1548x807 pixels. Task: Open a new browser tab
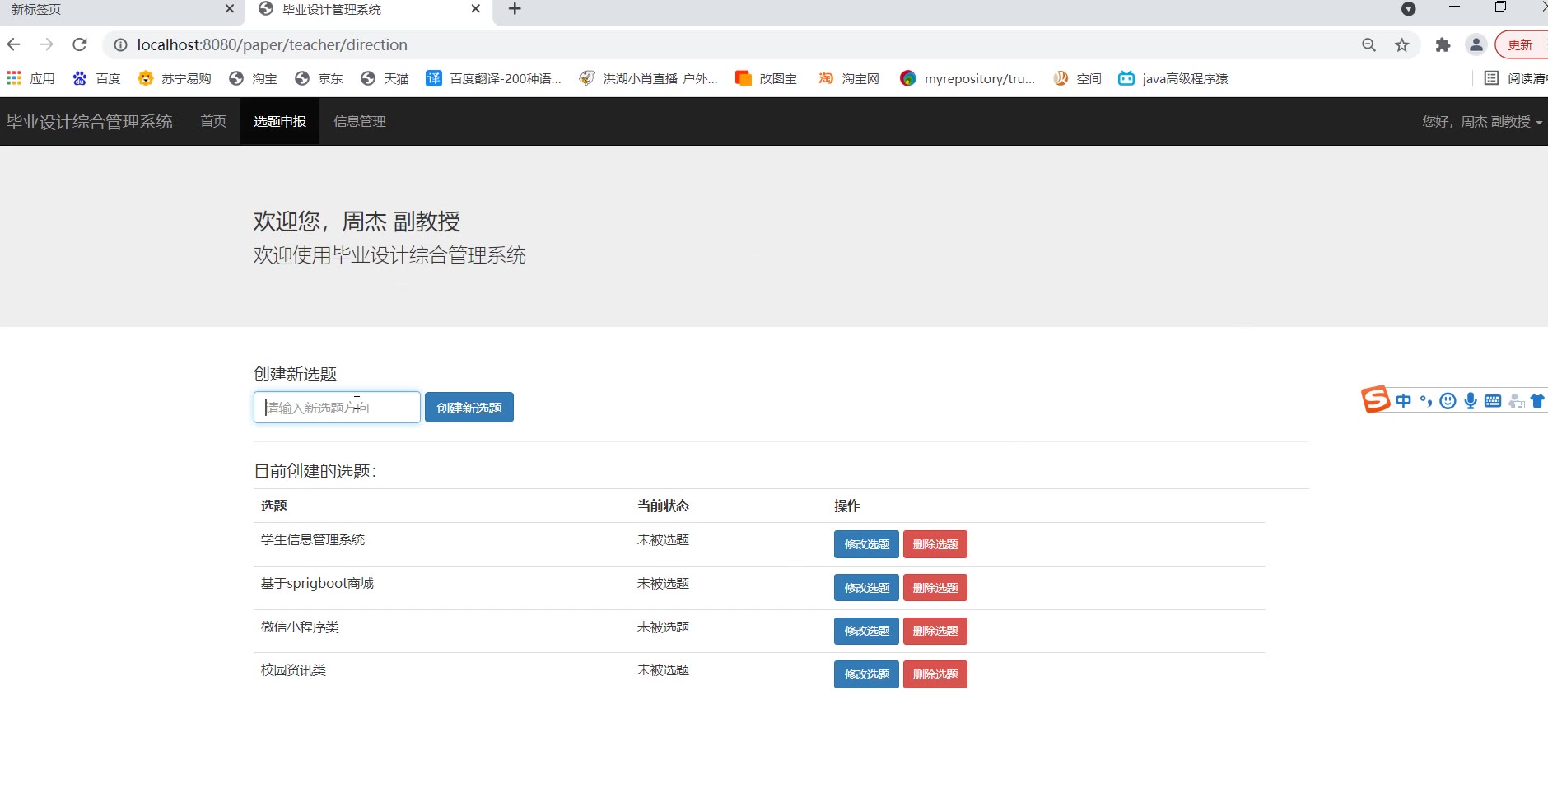coord(515,9)
